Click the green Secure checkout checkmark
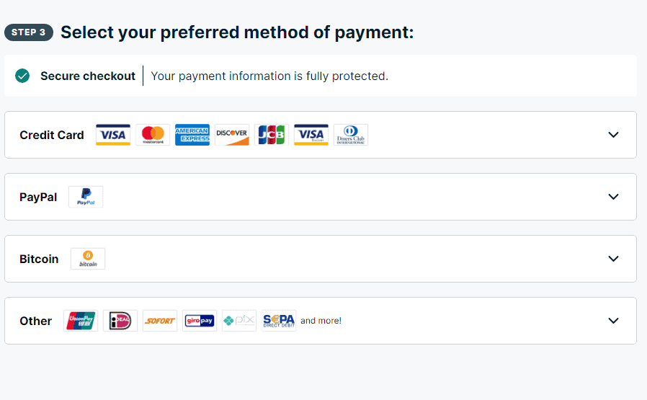Image resolution: width=647 pixels, height=400 pixels. click(22, 76)
